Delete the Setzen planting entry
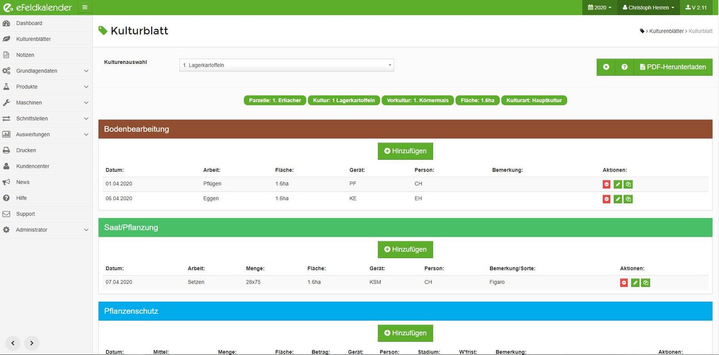719x355 pixels. pos(624,283)
